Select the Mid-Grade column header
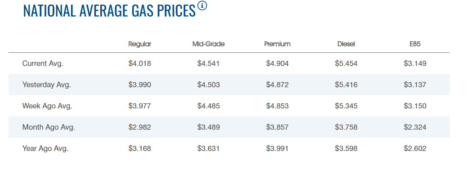The height and width of the screenshot is (174, 467). [x=208, y=44]
